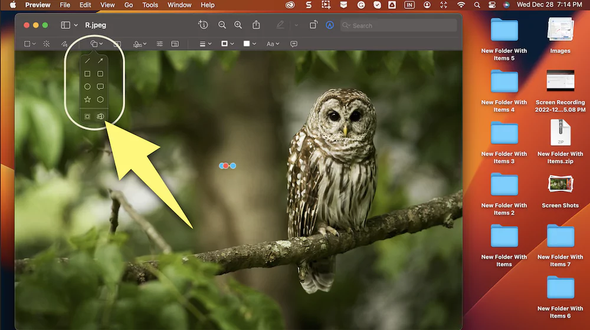
Task: Click the Siri menu bar icon
Action: 506,5
